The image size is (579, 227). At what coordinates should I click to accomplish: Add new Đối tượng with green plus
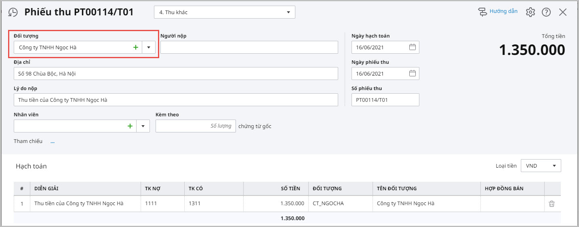coord(136,47)
